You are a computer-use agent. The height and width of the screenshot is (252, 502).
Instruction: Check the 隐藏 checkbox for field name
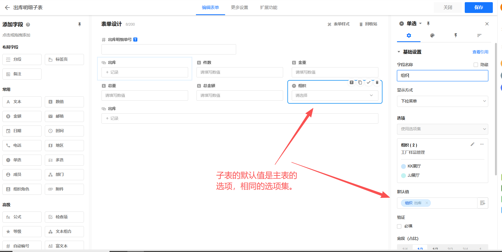[x=476, y=65]
